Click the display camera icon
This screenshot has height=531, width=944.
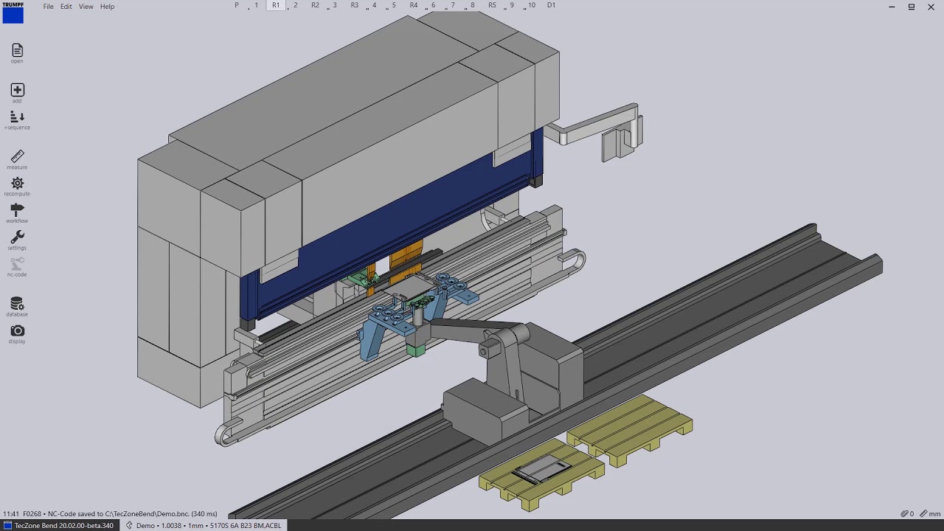[17, 331]
